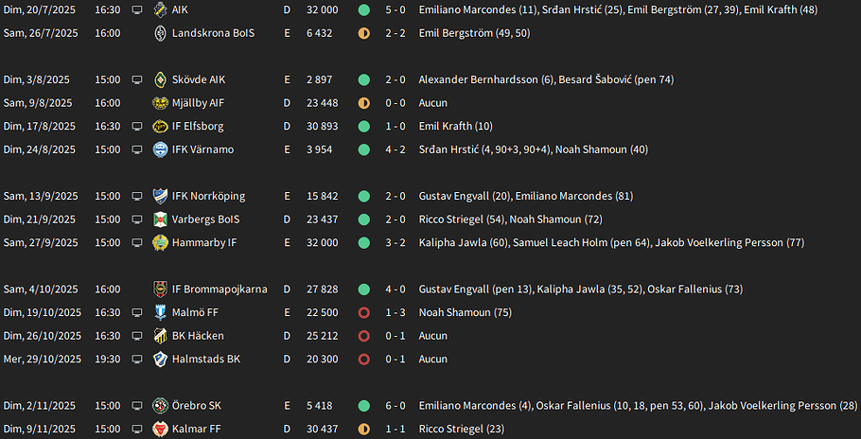Screen dimensions: 861x439
Task: Click the Malmö FF crest icon
Action: (x=160, y=312)
